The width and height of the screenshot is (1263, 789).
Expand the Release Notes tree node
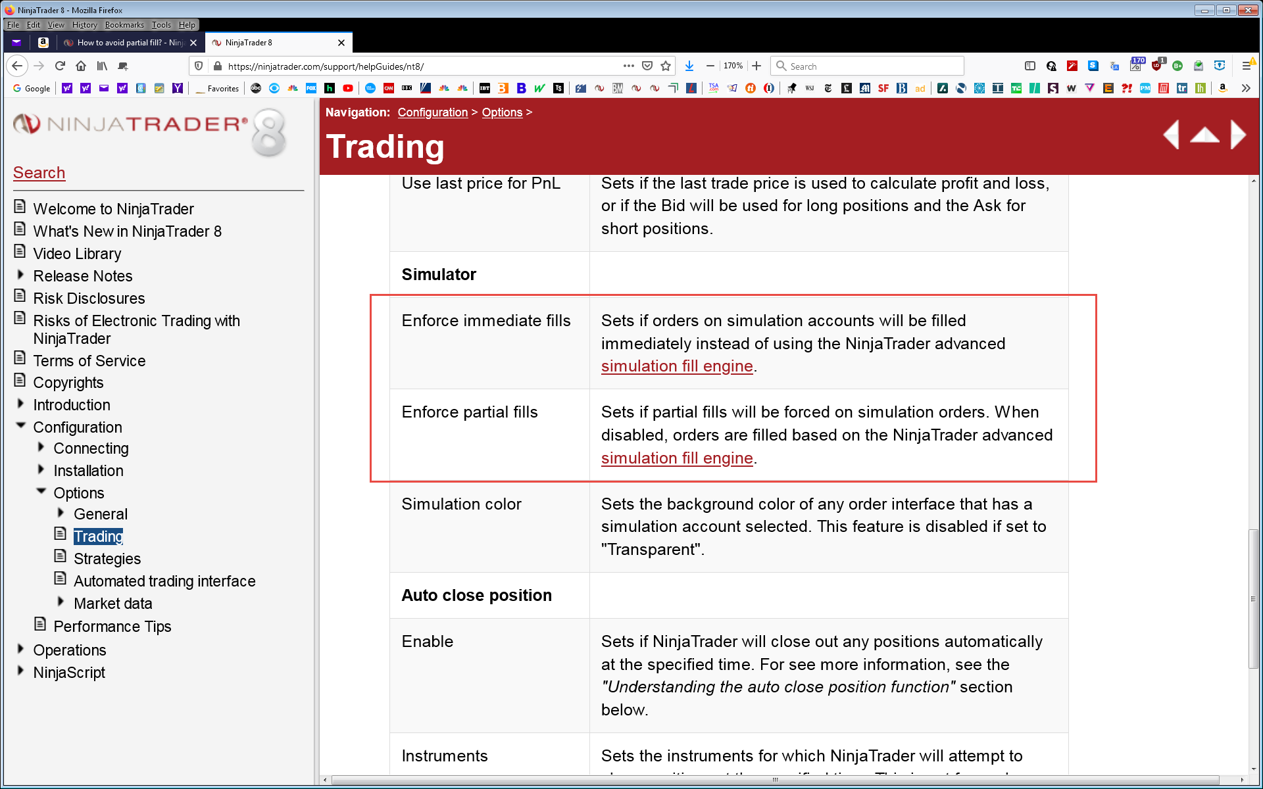click(20, 275)
